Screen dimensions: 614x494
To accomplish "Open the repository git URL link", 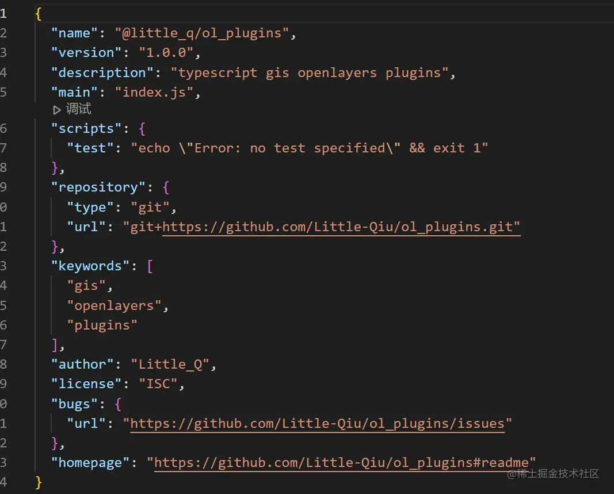I will 341,227.
